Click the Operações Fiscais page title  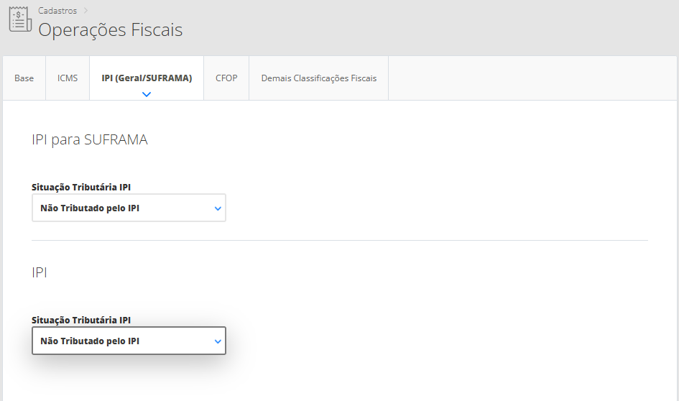point(110,30)
